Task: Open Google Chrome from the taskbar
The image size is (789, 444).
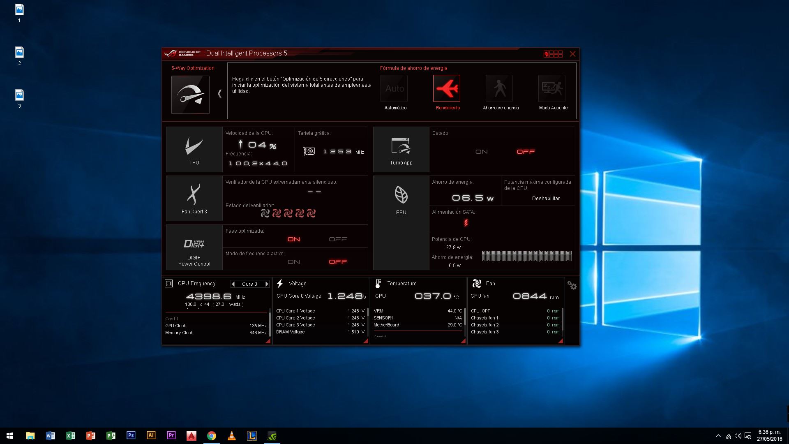Action: [x=212, y=436]
